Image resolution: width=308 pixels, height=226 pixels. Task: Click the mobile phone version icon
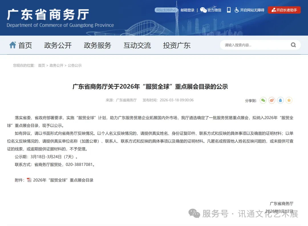[229, 10]
